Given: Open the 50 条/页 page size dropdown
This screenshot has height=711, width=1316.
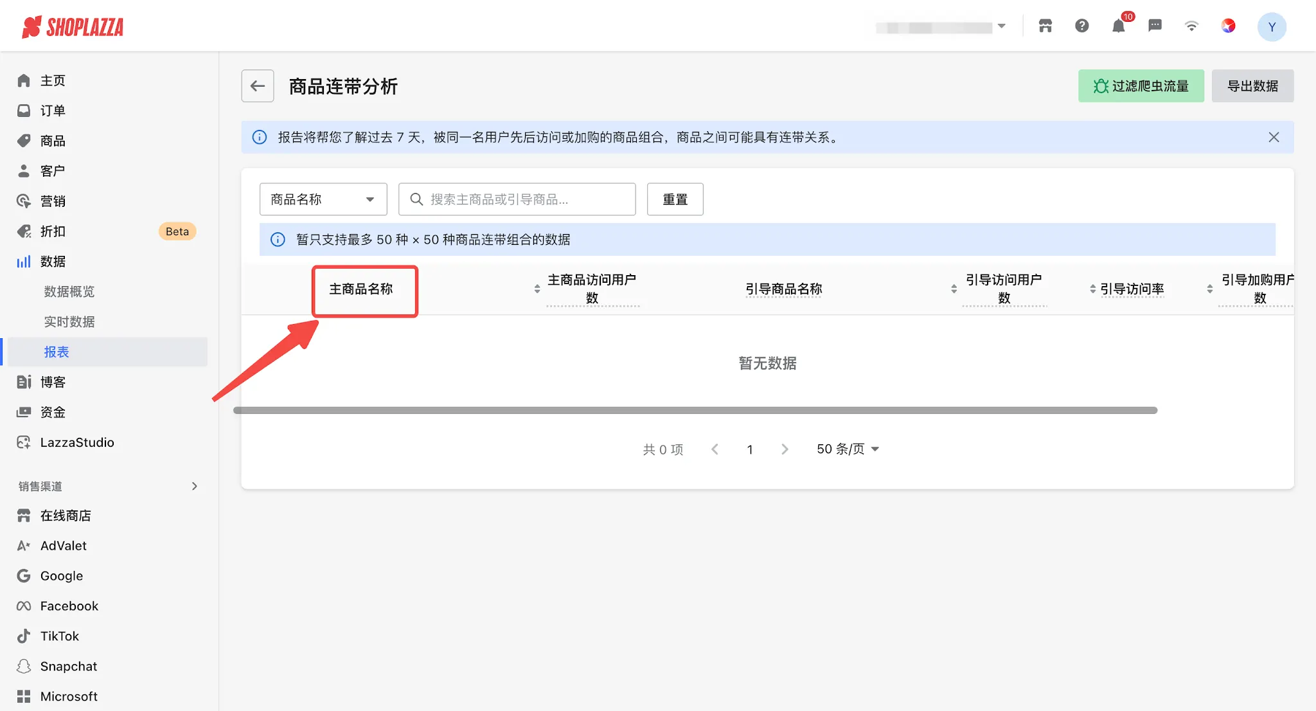Looking at the screenshot, I should 848,449.
